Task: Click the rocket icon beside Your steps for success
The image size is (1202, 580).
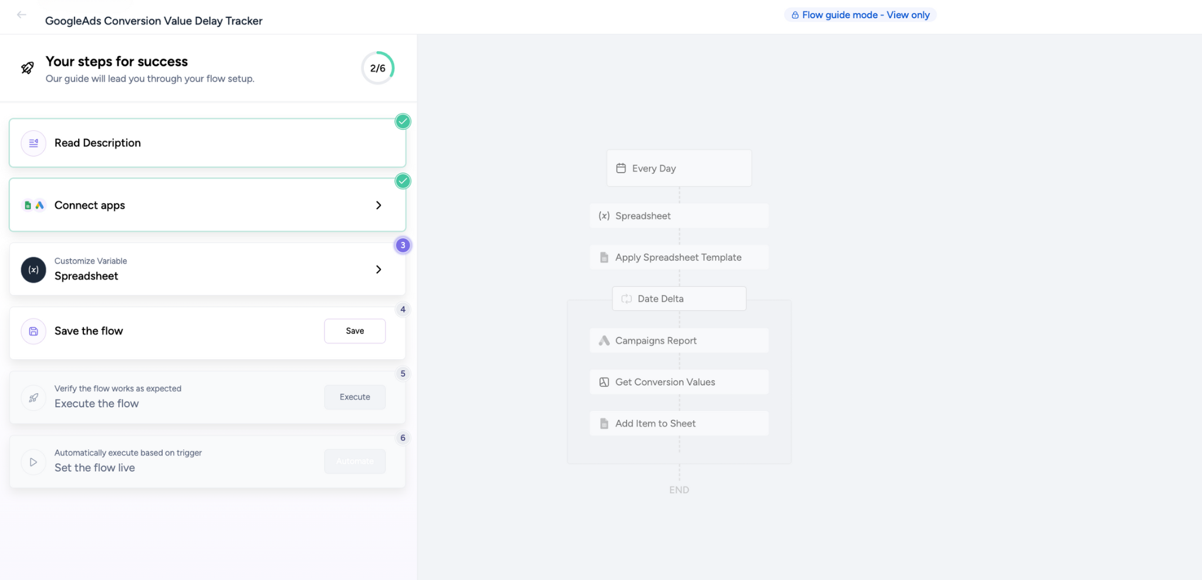Action: pos(28,68)
